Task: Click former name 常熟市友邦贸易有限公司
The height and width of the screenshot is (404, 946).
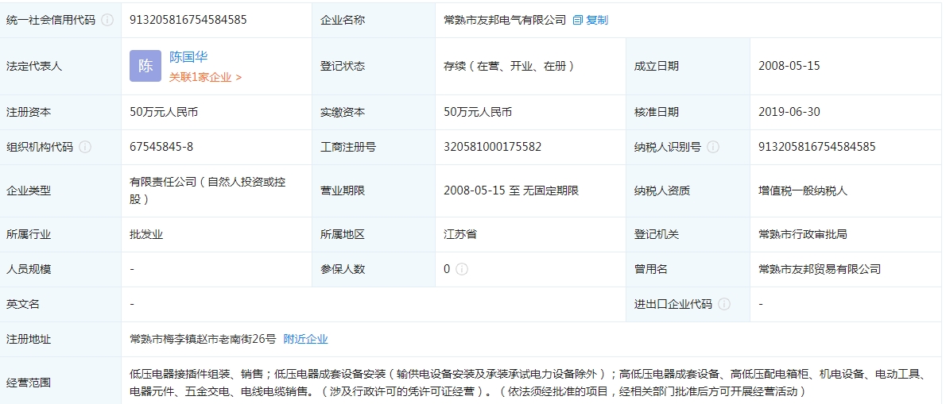Action: click(x=820, y=269)
